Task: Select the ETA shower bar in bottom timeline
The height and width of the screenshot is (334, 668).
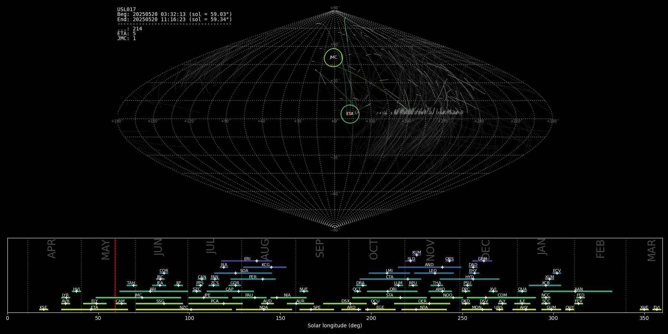Action: pos(95,310)
